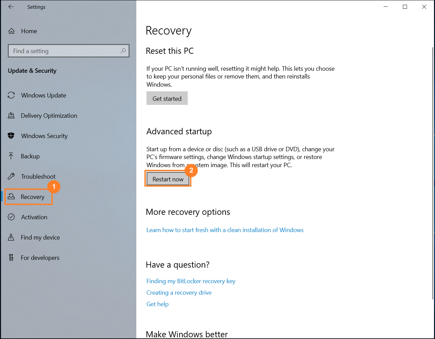Open the clean installation of Windows link
This screenshot has height=339, width=435.
[225, 230]
